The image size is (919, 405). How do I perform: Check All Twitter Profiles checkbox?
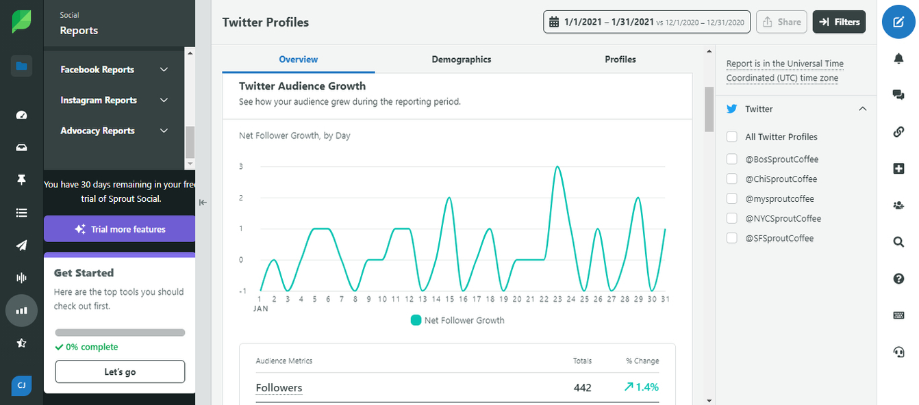[732, 137]
